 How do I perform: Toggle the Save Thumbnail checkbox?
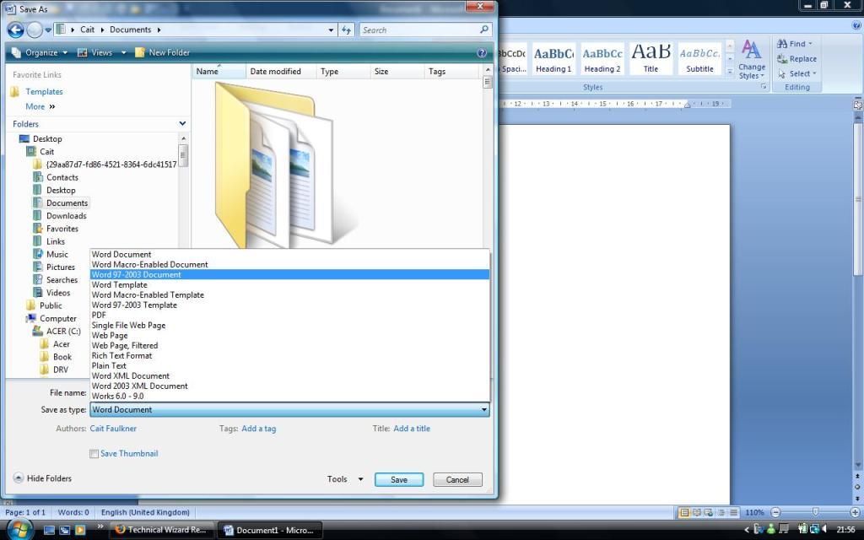pos(94,453)
